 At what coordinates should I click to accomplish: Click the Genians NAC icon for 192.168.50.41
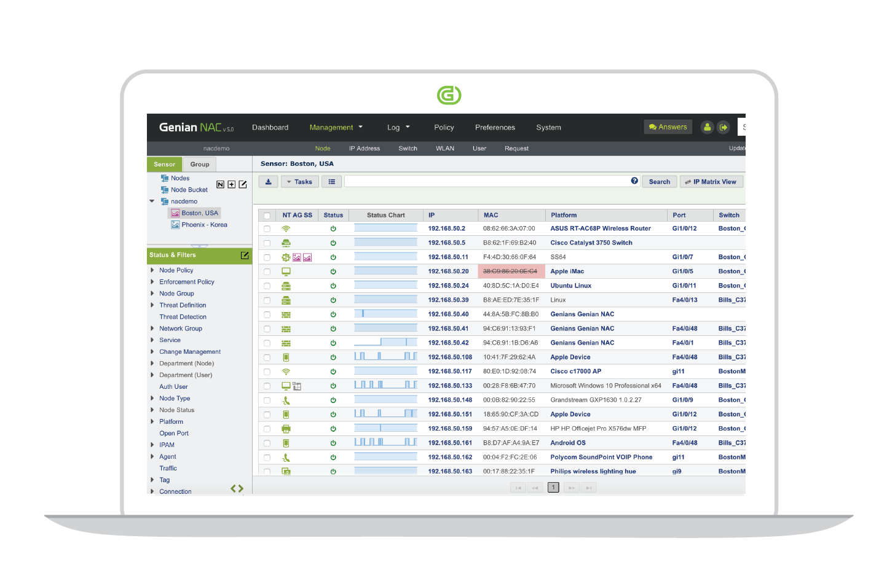click(286, 329)
